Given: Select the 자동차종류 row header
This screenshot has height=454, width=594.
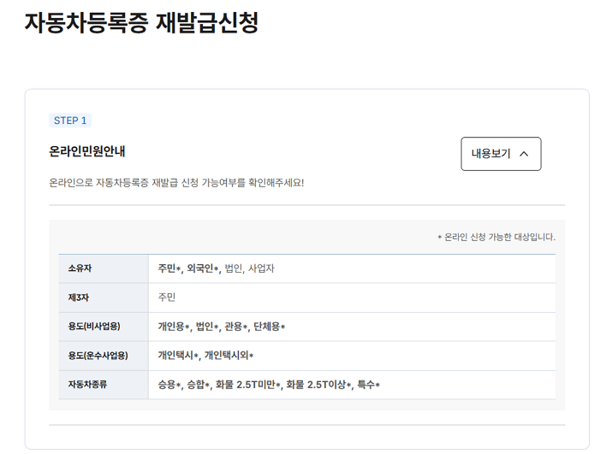Looking at the screenshot, I should coord(104,385).
